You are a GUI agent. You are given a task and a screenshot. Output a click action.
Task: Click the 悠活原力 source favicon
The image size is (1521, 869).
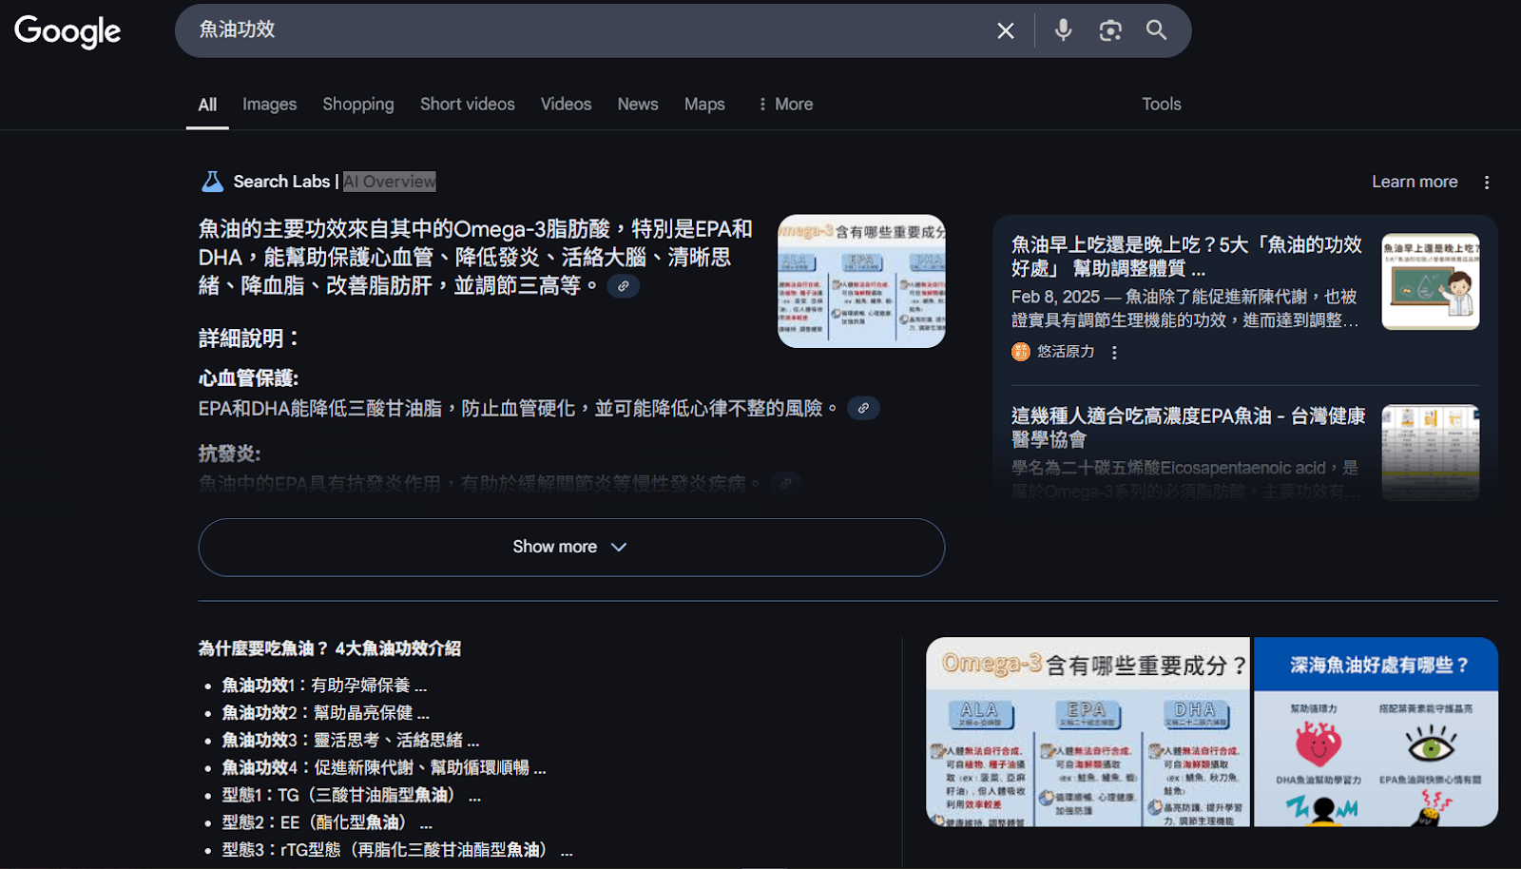point(1018,352)
